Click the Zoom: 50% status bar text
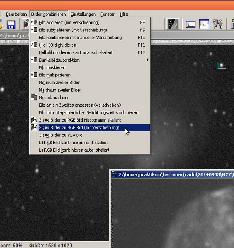The image size is (234, 248). (x=11, y=245)
